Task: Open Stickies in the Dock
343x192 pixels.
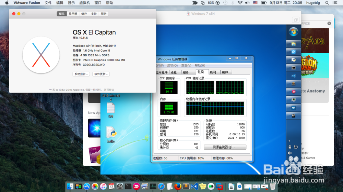Action: [203, 186]
